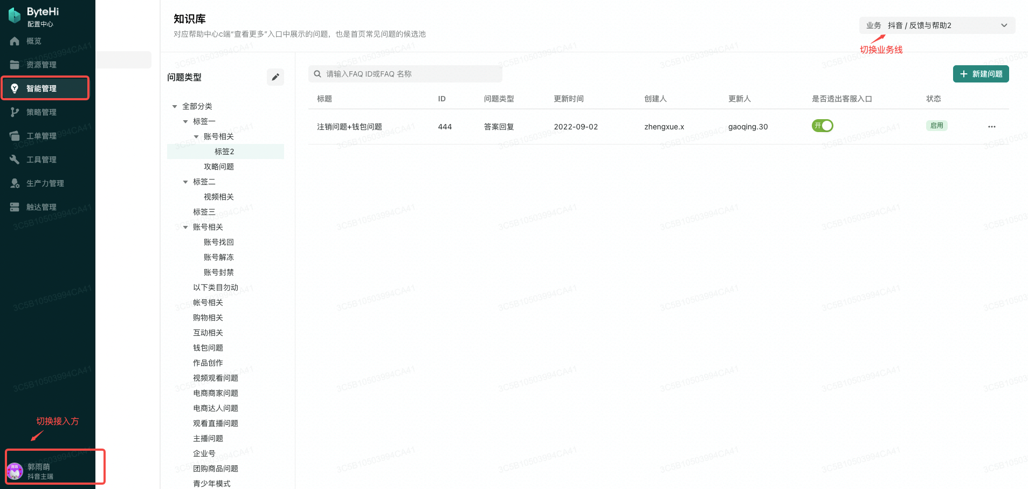Click the 启用 status tag
Image resolution: width=1028 pixels, height=489 pixels.
936,125
